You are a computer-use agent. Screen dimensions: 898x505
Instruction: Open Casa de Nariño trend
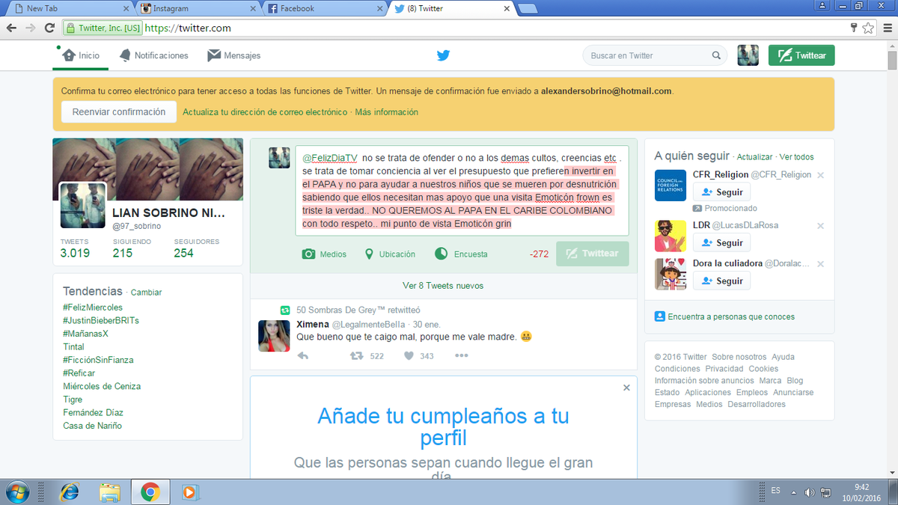92,426
